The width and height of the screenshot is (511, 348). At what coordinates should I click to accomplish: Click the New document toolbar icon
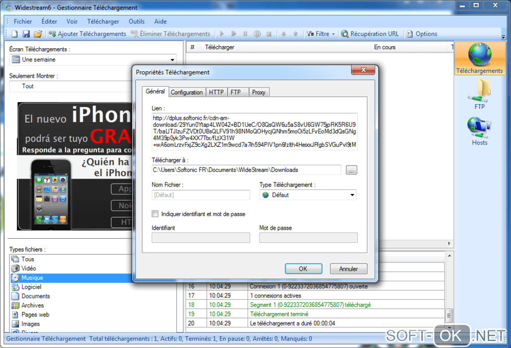coord(15,34)
